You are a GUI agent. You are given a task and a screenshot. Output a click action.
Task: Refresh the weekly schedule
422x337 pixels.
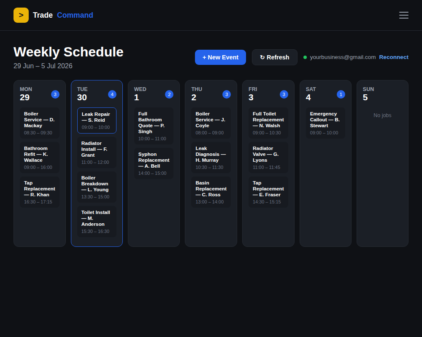(275, 57)
